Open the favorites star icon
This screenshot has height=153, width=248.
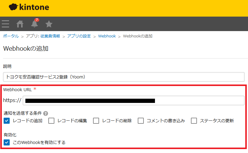click(49, 24)
